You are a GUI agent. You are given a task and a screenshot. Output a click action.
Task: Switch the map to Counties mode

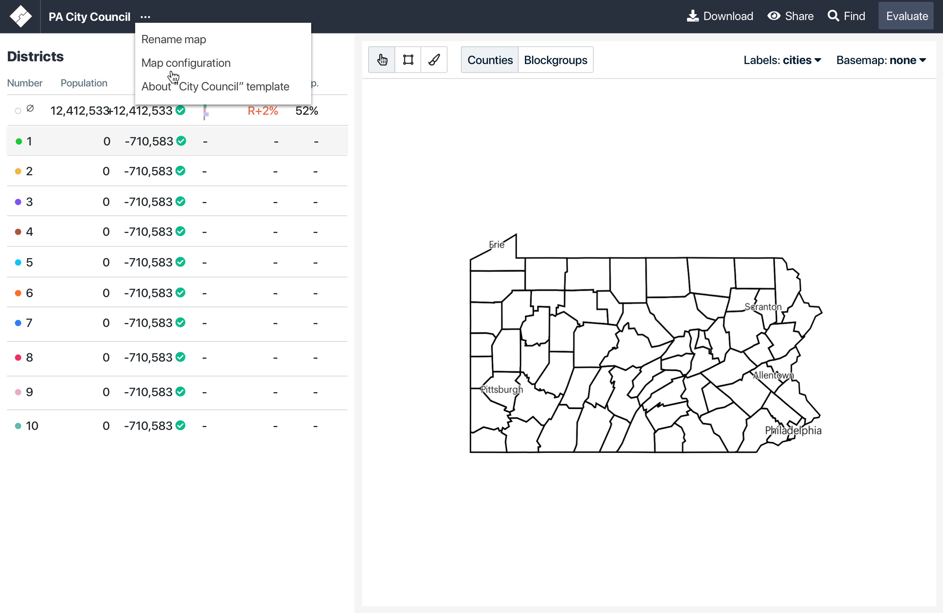coord(490,60)
